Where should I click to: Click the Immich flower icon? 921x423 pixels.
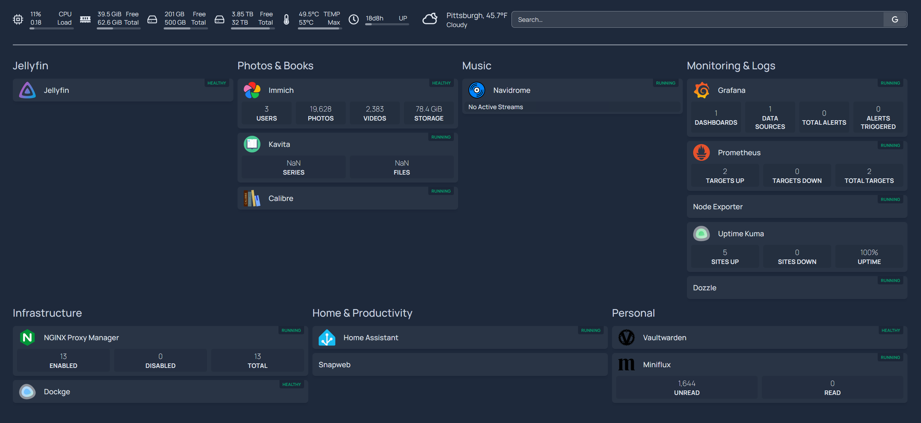point(252,90)
